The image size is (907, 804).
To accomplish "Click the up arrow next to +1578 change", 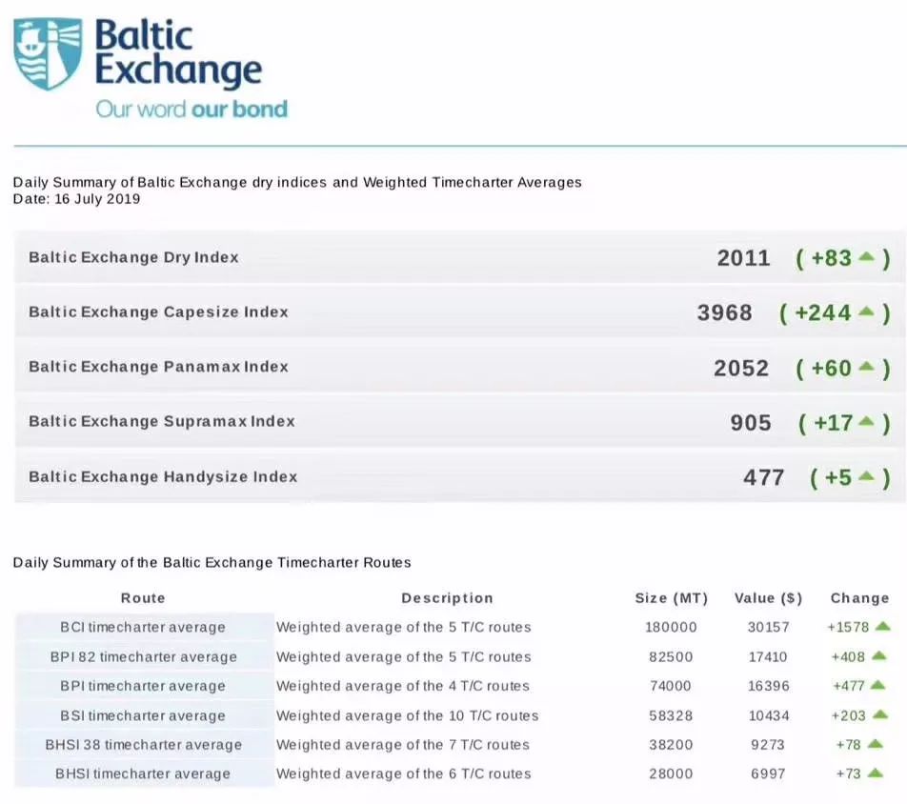I will pyautogui.click(x=882, y=627).
